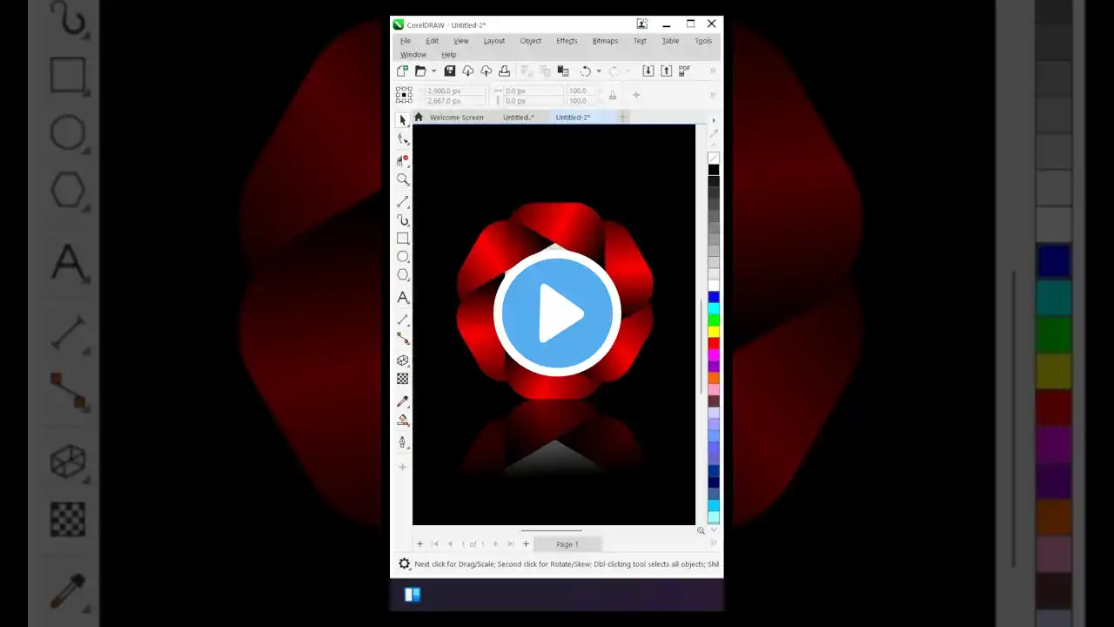Expand the standard toolbar overflow chevron
The width and height of the screenshot is (1114, 627).
pos(713,71)
